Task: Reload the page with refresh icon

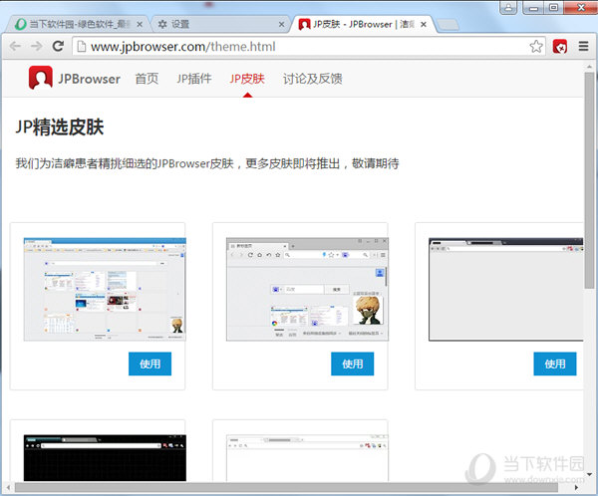Action: tap(58, 46)
